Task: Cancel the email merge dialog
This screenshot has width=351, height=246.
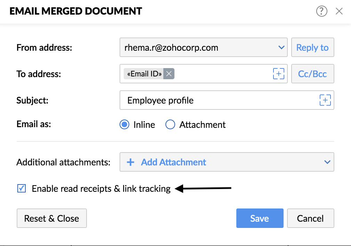Action: point(310,218)
